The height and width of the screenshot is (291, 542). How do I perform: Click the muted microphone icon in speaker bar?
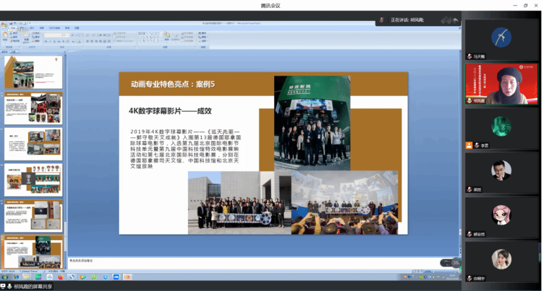click(x=381, y=20)
